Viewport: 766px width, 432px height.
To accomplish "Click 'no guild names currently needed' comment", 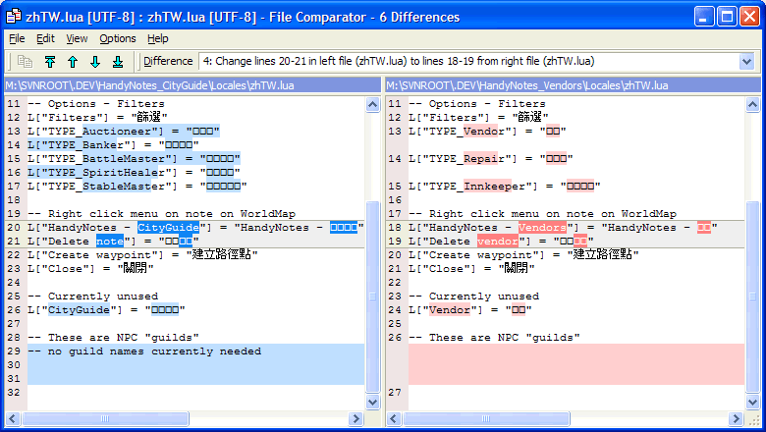I will coord(144,351).
